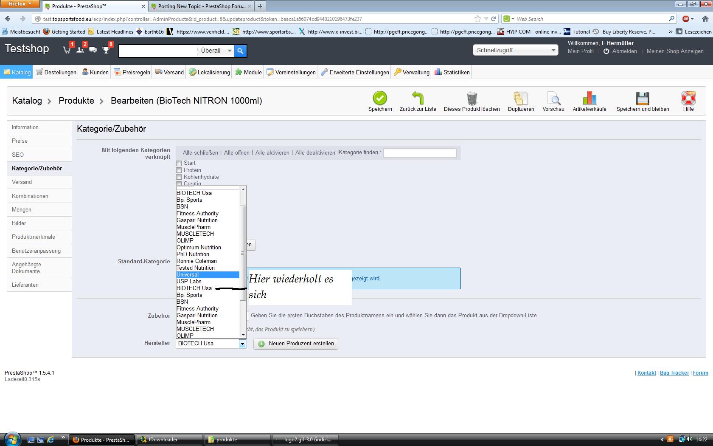Click the shop search text field
This screenshot has height=446, width=713.
(158, 51)
